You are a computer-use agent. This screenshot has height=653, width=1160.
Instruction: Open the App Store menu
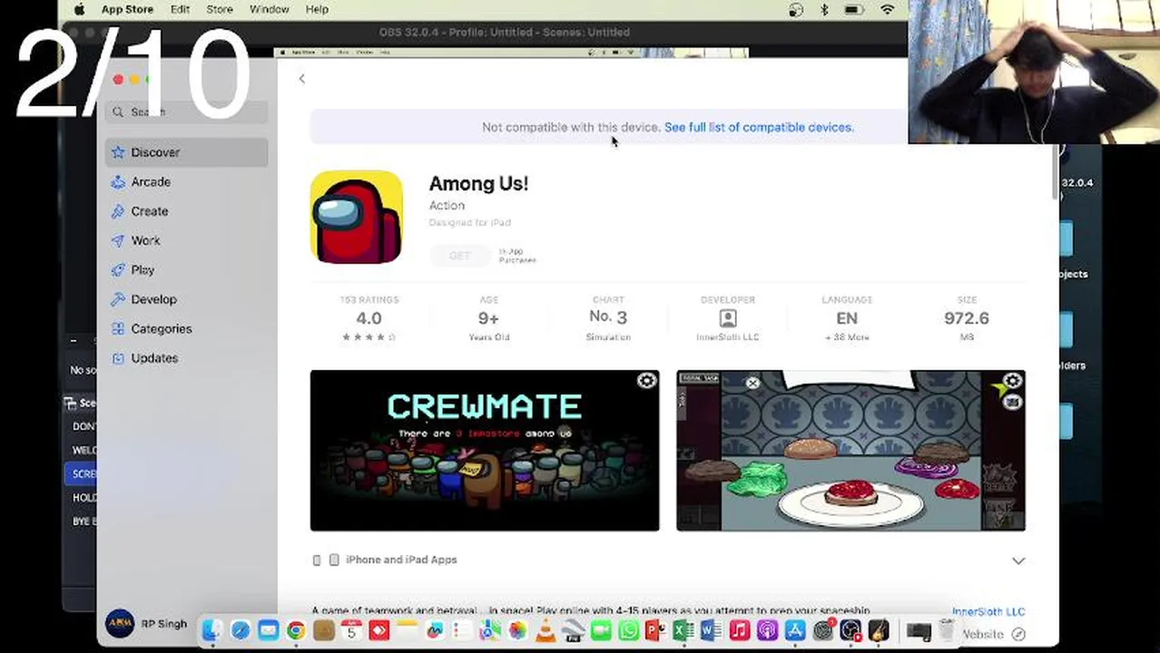point(127,9)
